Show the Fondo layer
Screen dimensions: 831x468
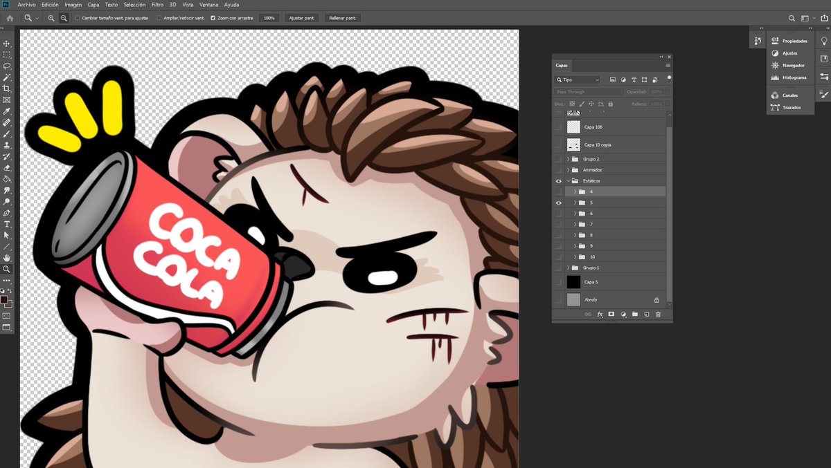click(558, 300)
